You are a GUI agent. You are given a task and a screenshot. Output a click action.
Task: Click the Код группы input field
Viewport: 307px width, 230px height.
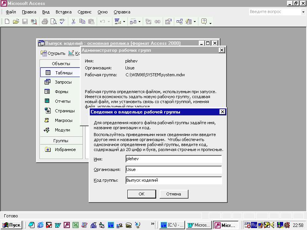[174, 180]
